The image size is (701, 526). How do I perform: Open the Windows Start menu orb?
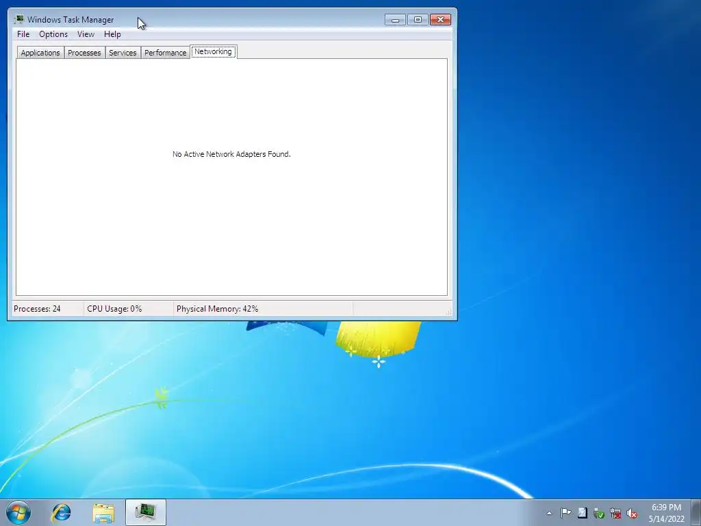[x=18, y=512]
